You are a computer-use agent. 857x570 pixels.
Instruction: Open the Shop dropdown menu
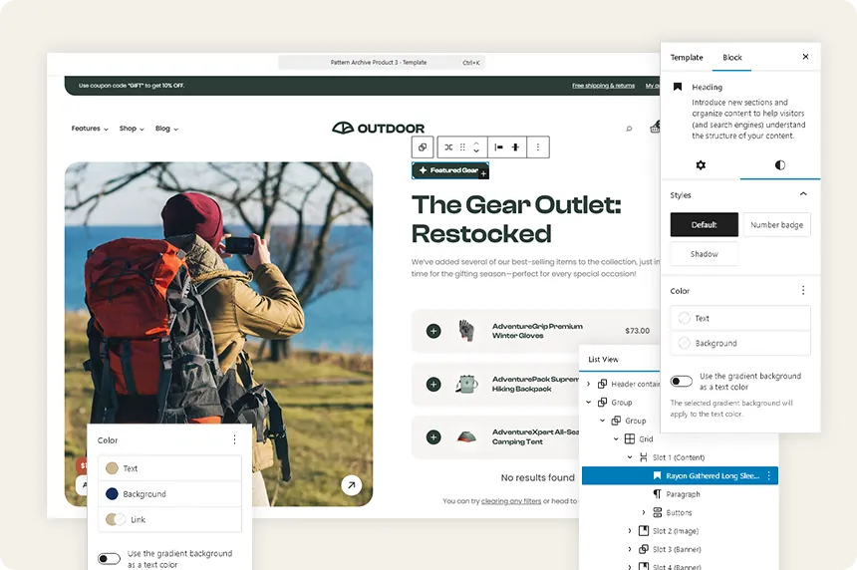pyautogui.click(x=132, y=129)
